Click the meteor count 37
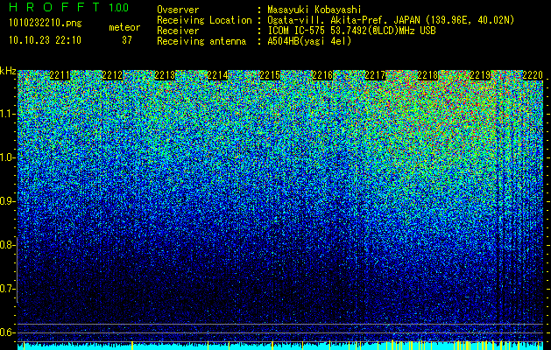Image resolution: width=551 pixels, height=350 pixels. (127, 40)
